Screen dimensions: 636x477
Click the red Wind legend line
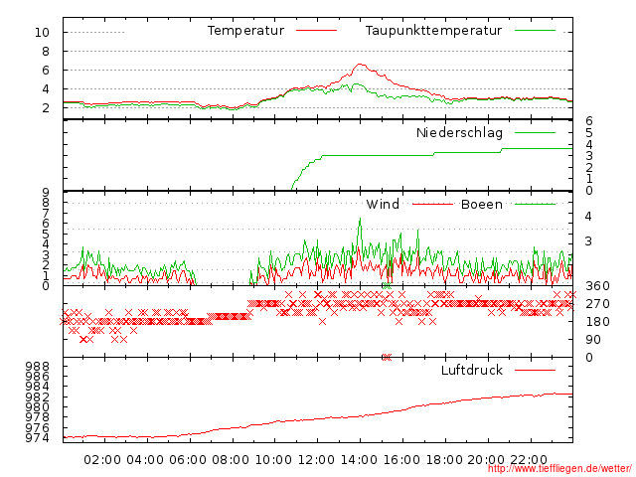[432, 204]
